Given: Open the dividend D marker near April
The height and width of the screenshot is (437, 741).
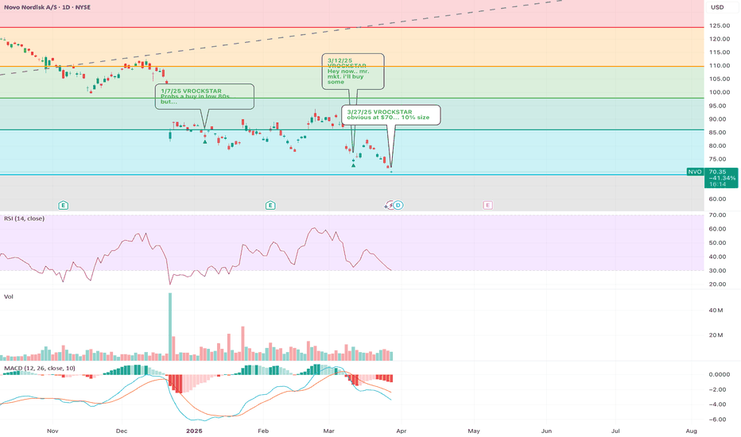Looking at the screenshot, I should point(398,205).
